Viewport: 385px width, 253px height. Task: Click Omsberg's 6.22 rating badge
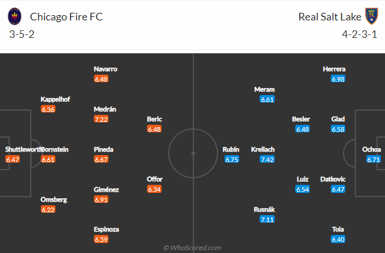48,209
